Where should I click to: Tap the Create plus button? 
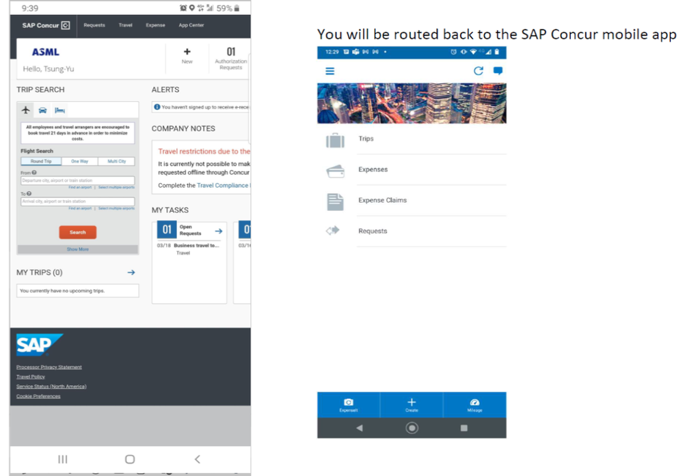click(412, 403)
